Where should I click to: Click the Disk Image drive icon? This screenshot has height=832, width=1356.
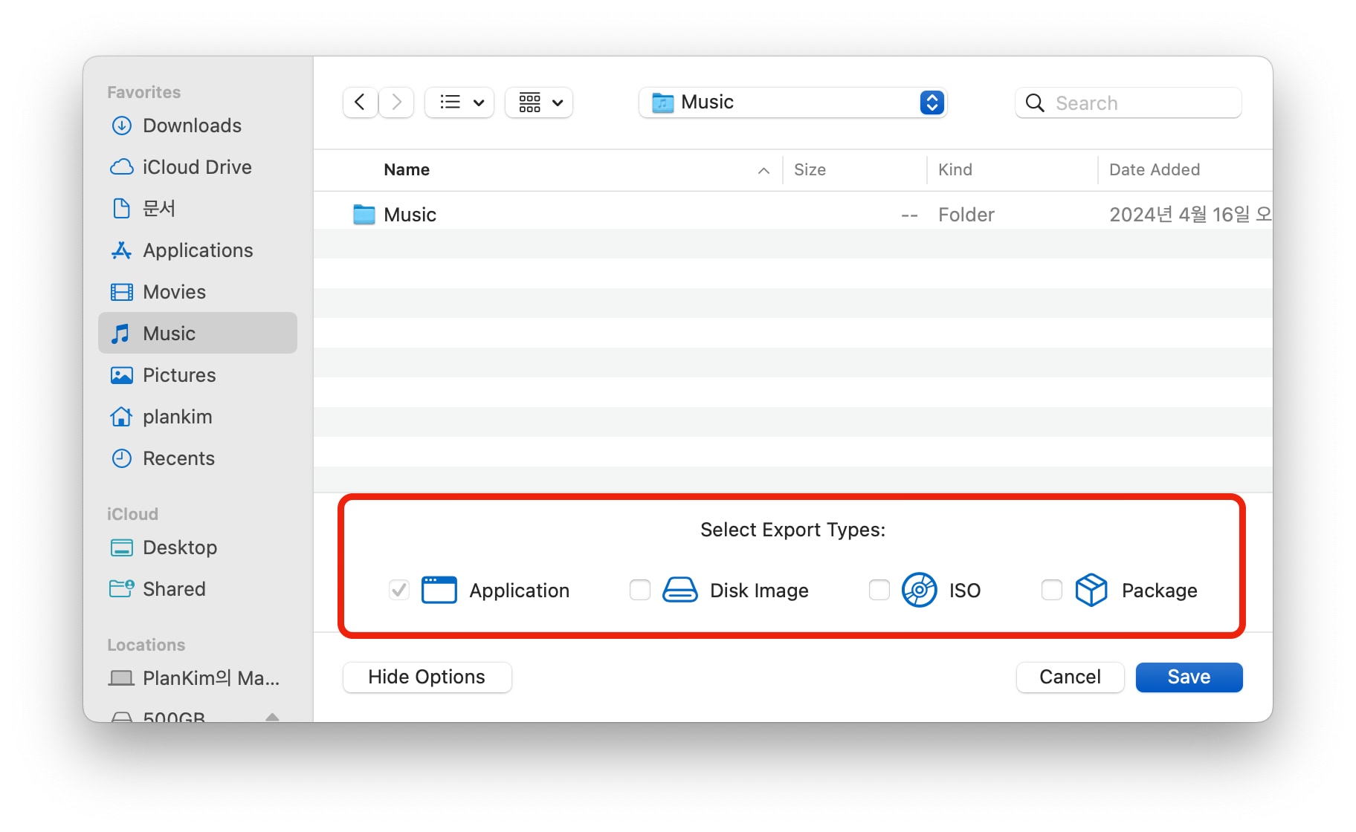[x=680, y=590]
